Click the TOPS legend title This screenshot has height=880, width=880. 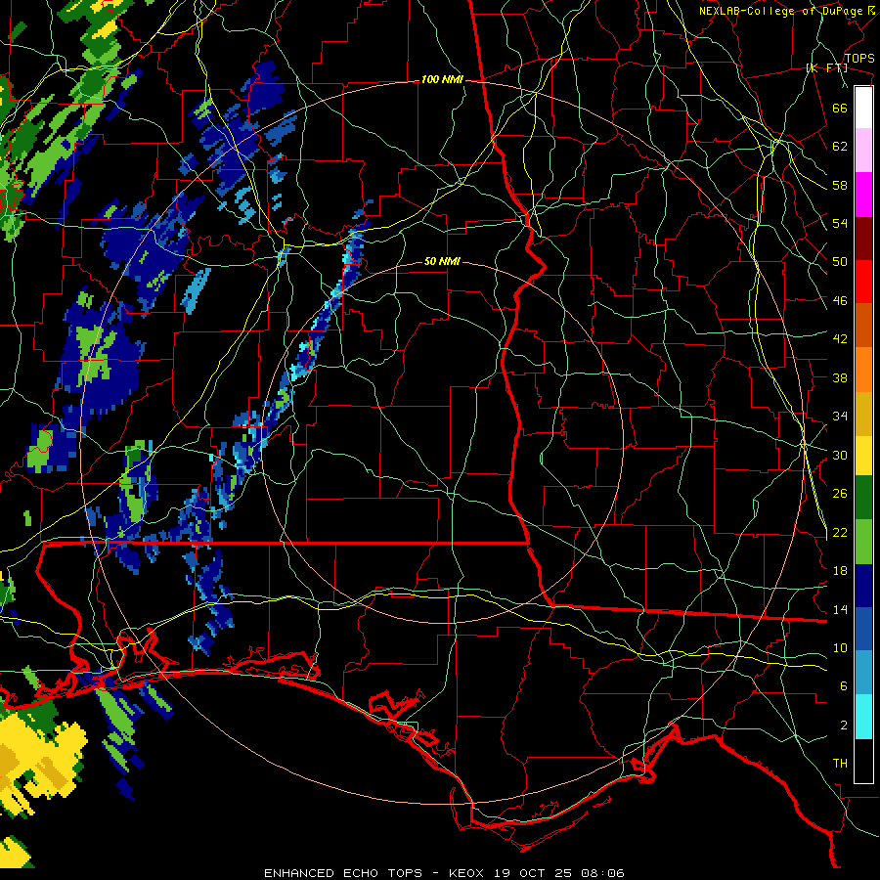coord(859,59)
